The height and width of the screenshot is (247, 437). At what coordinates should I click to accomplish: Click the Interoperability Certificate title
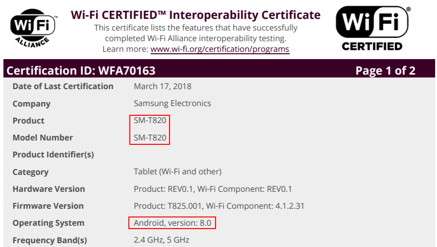[x=196, y=15]
